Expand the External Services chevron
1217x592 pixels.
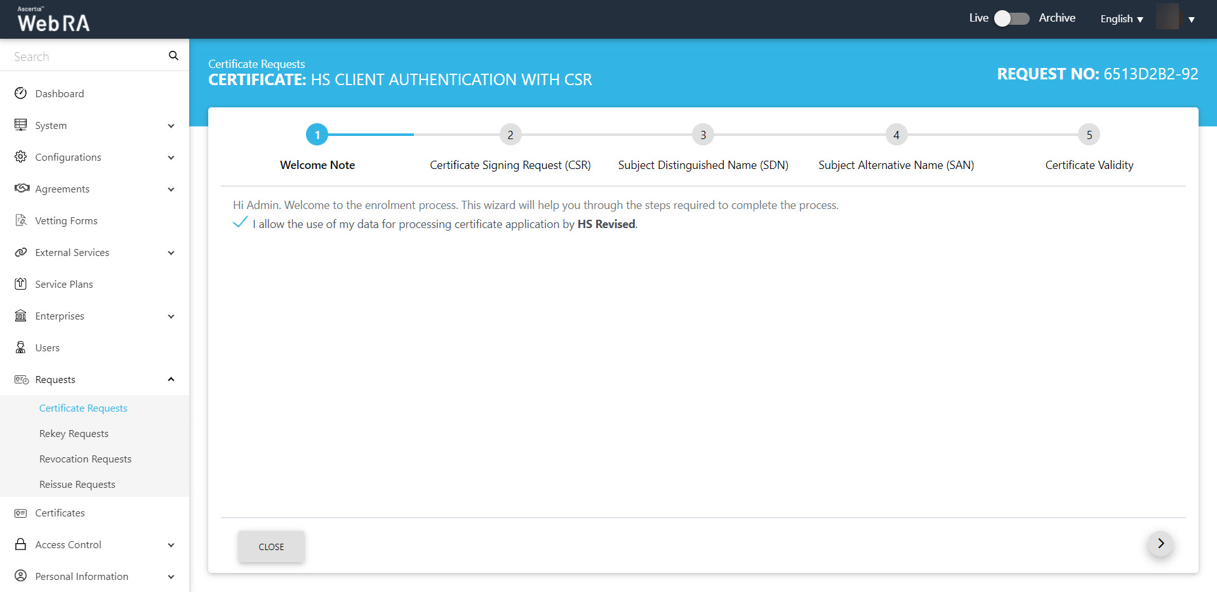coord(171,253)
